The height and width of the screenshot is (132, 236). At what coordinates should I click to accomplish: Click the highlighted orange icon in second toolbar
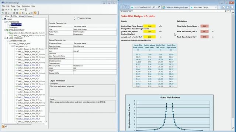pyautogui.click(x=35, y=13)
